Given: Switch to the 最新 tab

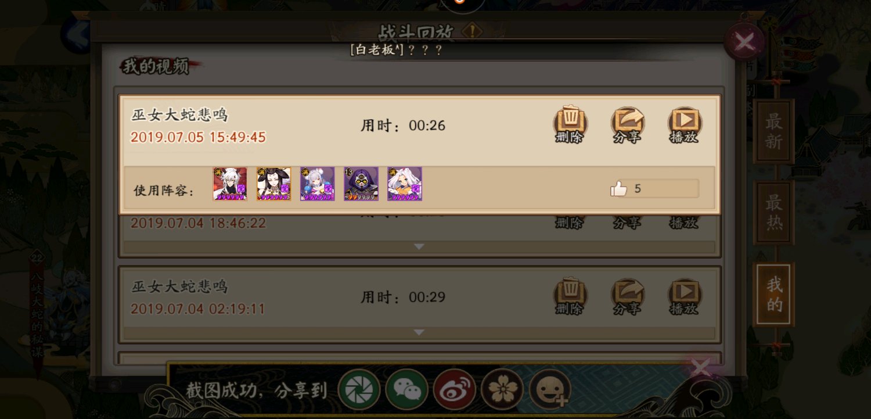Looking at the screenshot, I should click(x=773, y=131).
